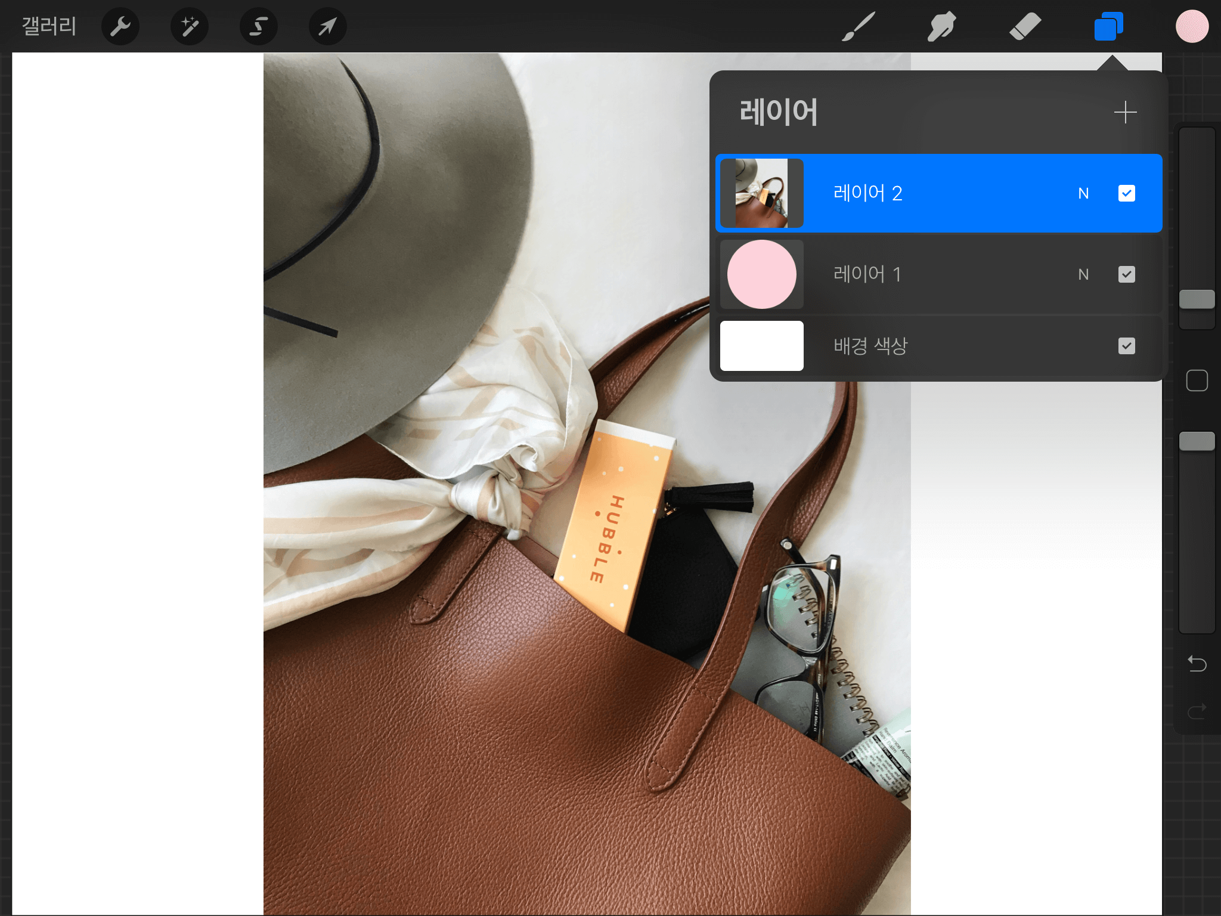
Task: Expand the blend mode N of 레이어 1
Action: tap(1083, 274)
